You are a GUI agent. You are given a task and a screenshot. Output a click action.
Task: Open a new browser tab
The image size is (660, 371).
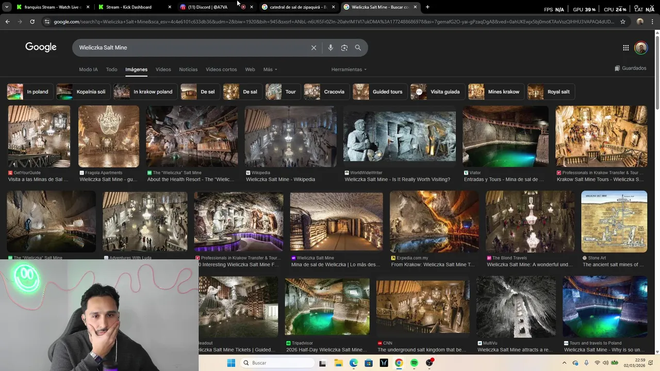(427, 7)
